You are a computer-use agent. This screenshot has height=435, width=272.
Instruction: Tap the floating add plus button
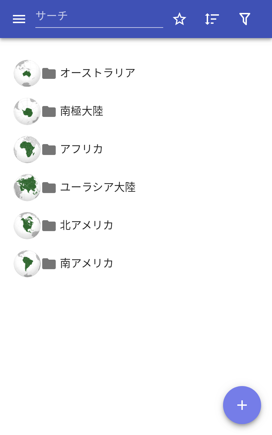pos(242,405)
